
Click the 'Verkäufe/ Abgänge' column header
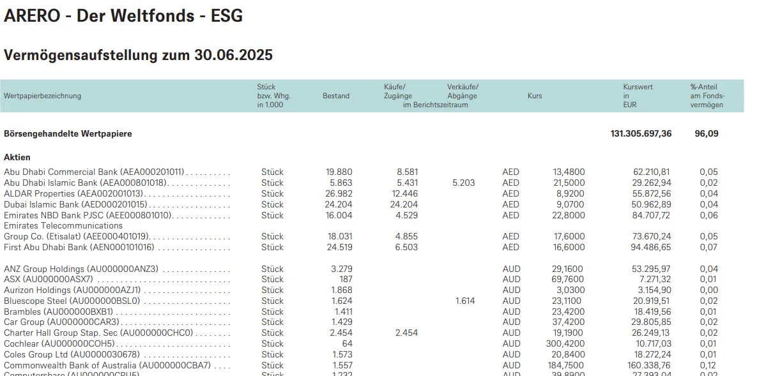pos(463,91)
